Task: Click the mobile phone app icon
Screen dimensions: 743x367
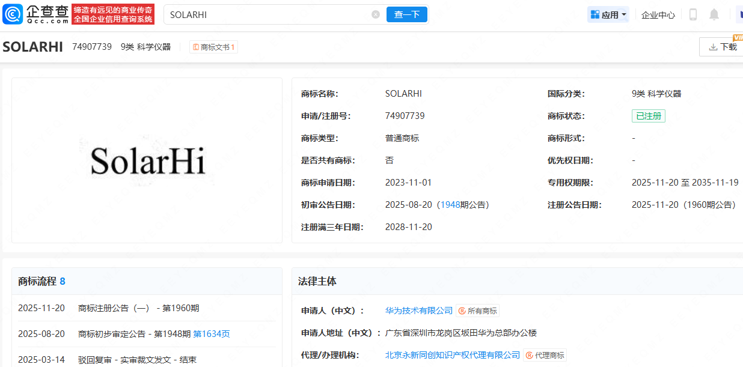Action: [x=693, y=13]
